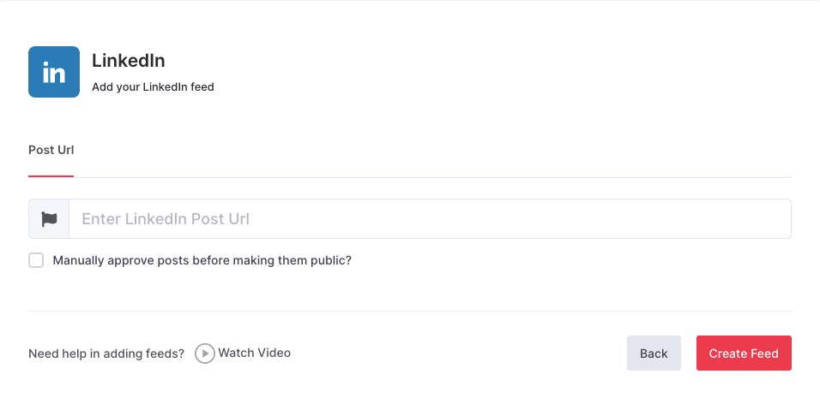
Task: Click the word "Video" next to the play icon
Action: point(273,353)
